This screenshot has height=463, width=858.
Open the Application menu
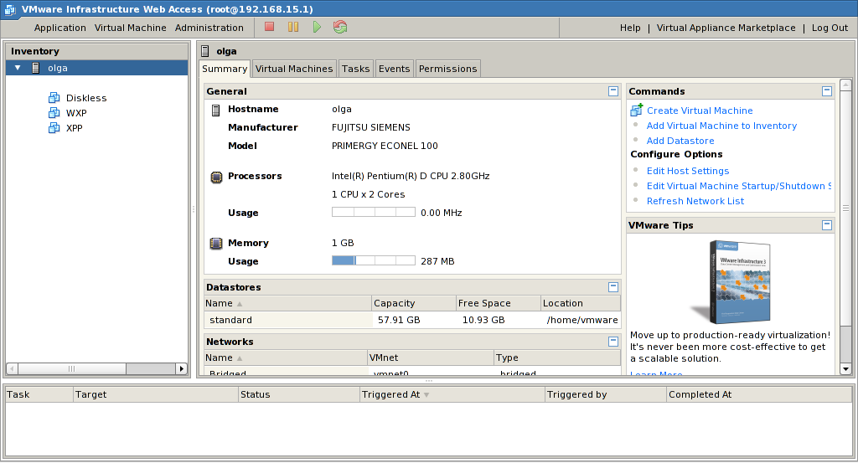tap(59, 28)
